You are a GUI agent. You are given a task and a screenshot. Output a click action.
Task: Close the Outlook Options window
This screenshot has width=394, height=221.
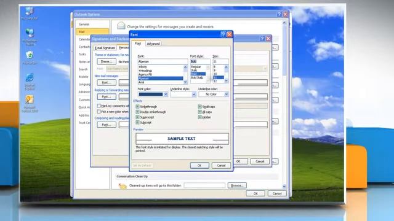point(285,14)
